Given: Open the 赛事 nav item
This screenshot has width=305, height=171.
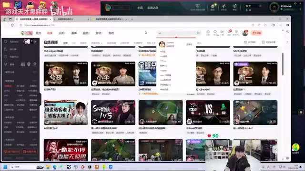Looking at the screenshot, I should [74, 33].
